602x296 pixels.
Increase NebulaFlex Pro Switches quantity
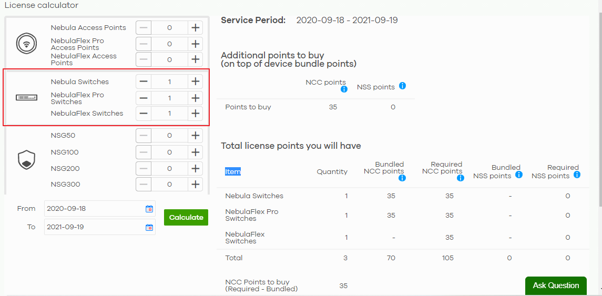pos(196,98)
